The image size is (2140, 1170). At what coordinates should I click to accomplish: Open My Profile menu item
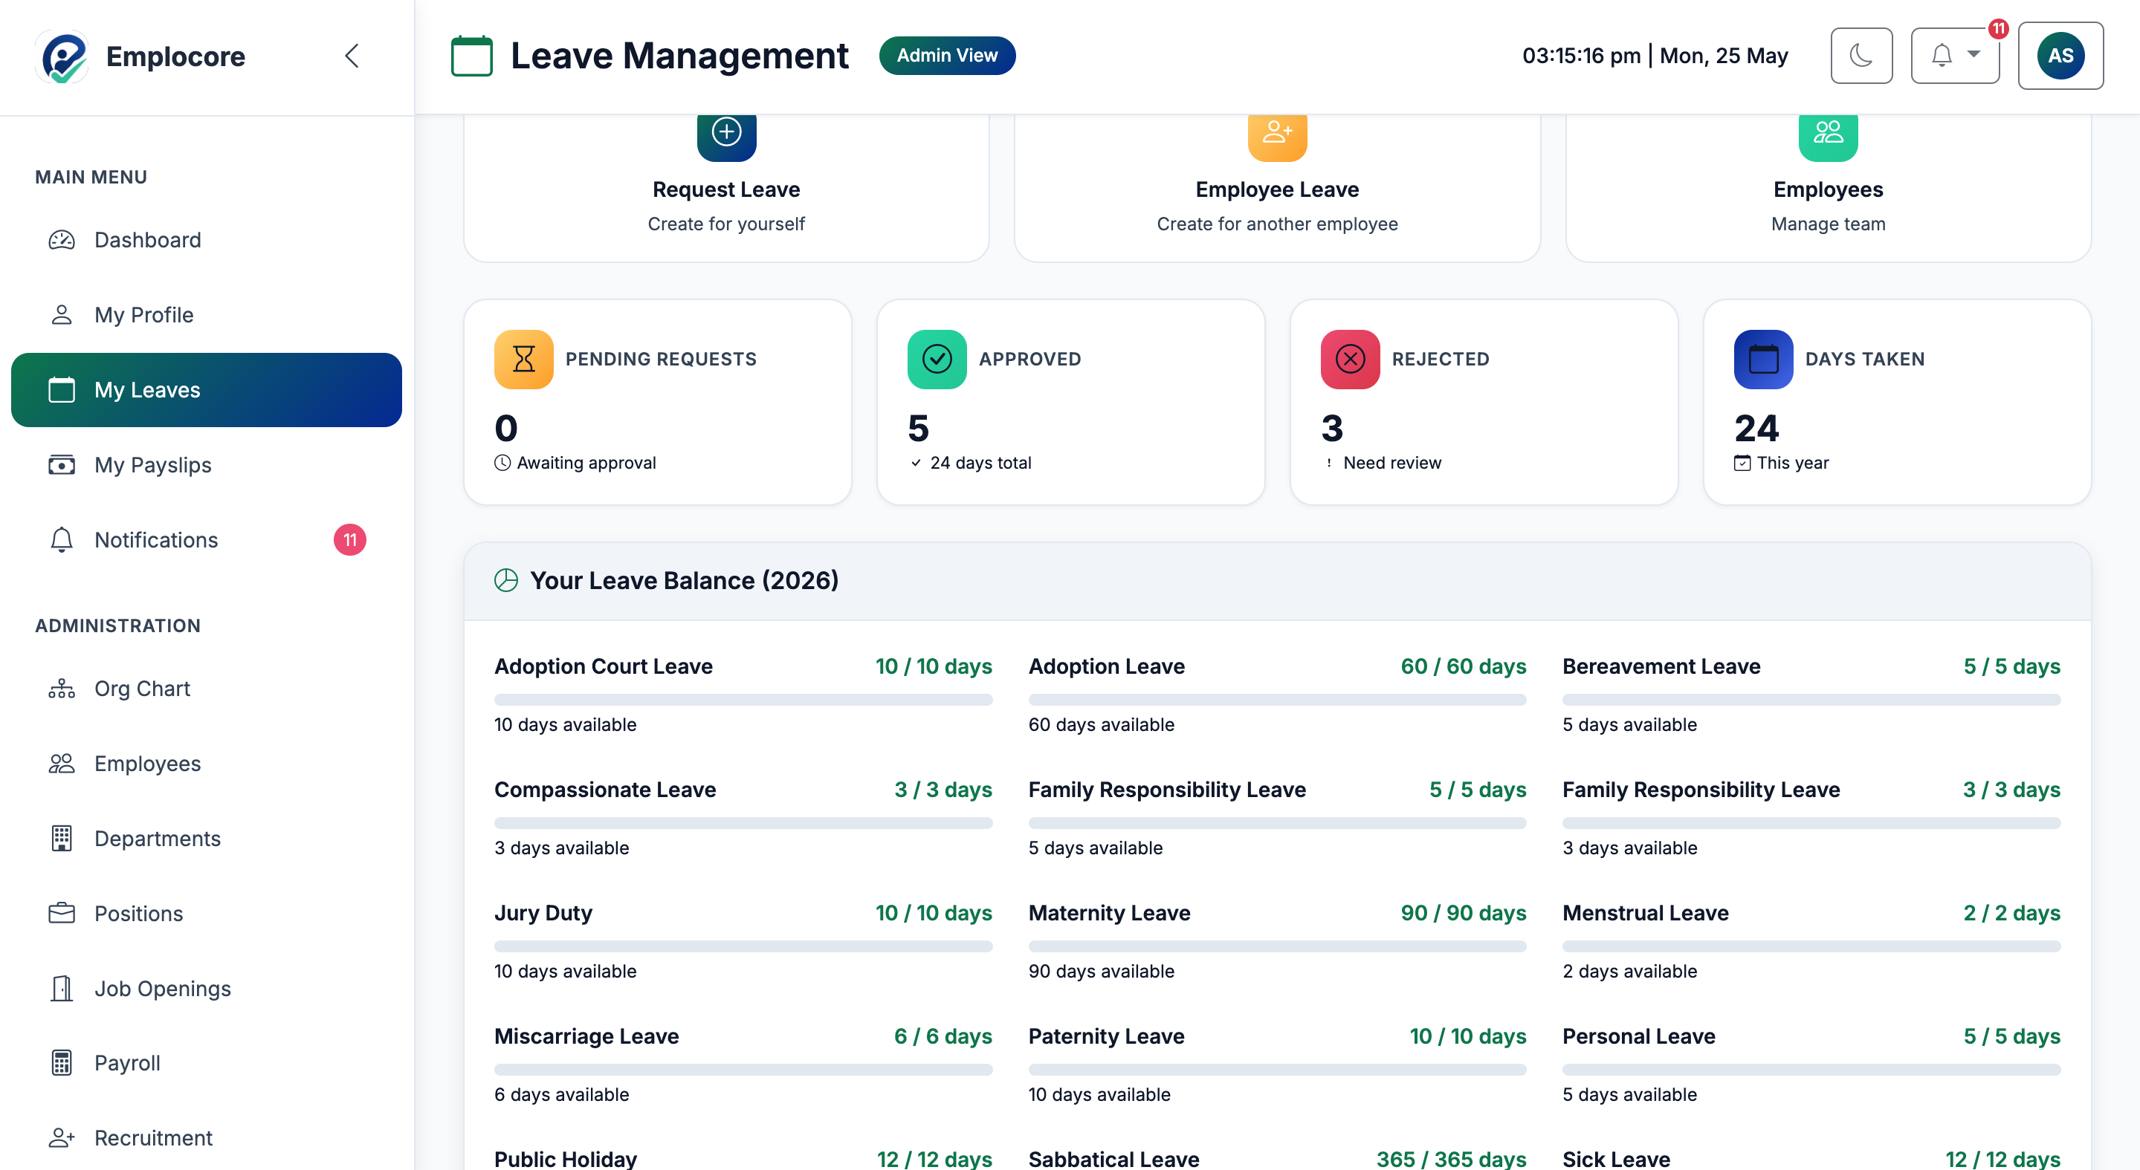tap(206, 315)
